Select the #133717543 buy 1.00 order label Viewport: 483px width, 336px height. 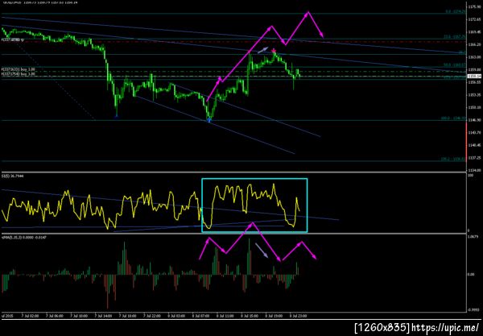tap(19, 74)
